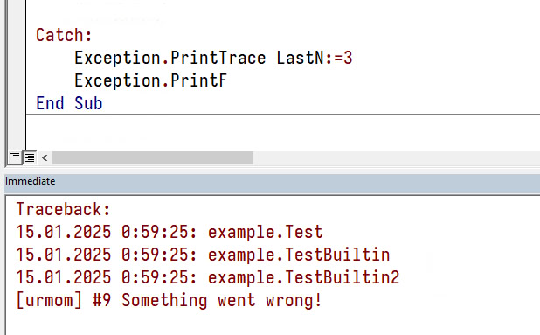The height and width of the screenshot is (335, 540).
Task: Click the Traceback: line in Immediate window
Action: tap(64, 209)
